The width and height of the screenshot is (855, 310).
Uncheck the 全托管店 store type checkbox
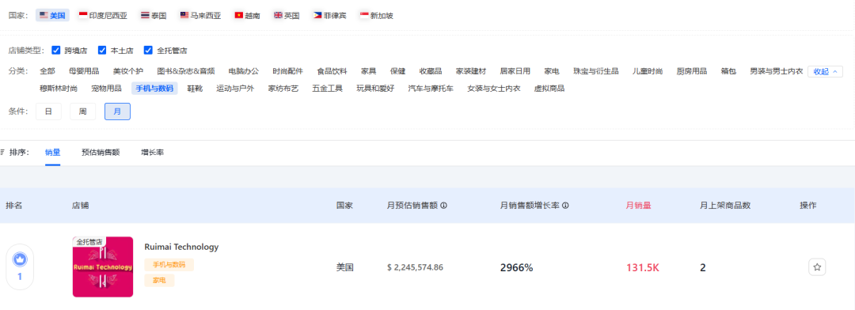[148, 50]
